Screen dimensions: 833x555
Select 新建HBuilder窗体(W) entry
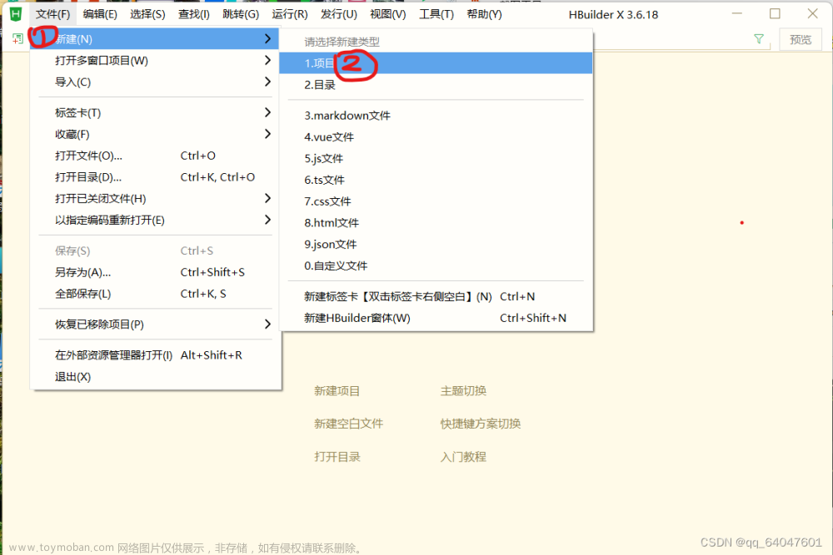tap(436, 319)
